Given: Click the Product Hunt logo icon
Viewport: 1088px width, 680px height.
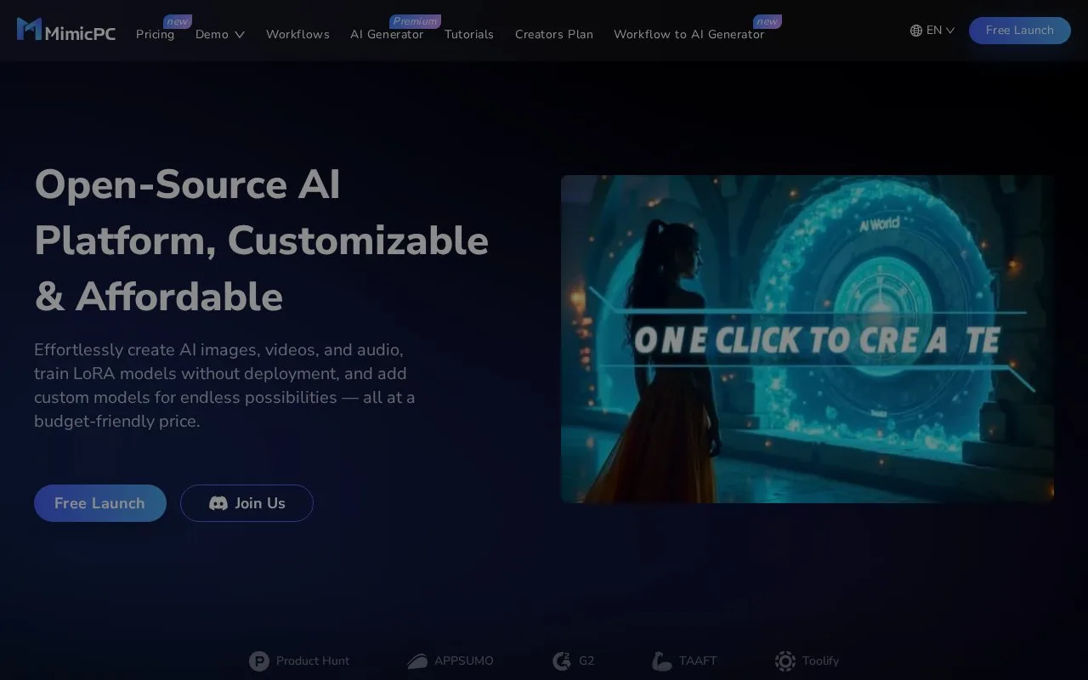Looking at the screenshot, I should point(259,660).
